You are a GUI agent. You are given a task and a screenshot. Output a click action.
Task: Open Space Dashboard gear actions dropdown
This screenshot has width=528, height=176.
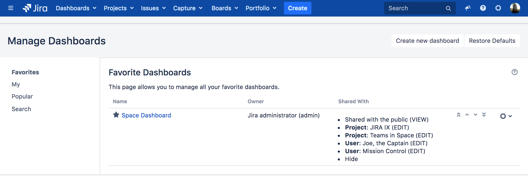tap(506, 116)
